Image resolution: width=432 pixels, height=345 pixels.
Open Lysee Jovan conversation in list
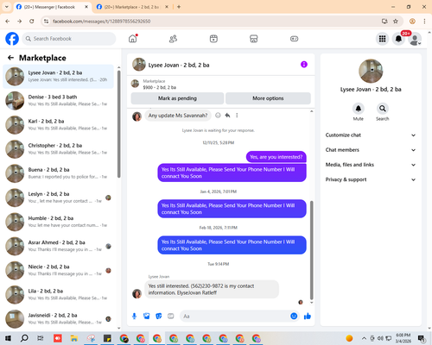(58, 77)
